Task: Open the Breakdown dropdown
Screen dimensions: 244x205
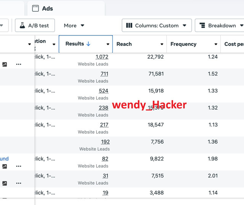Action: click(x=220, y=26)
